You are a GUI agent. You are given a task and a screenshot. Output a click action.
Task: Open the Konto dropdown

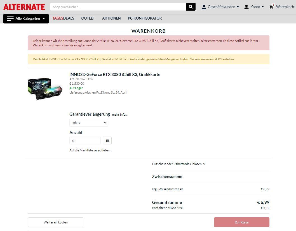coord(254,7)
